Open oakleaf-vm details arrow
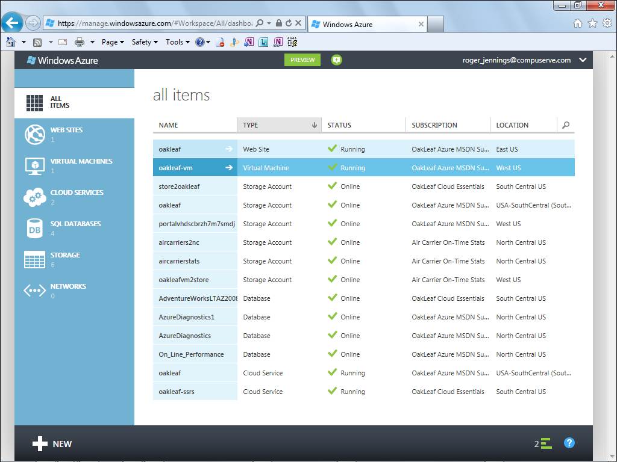 click(x=228, y=168)
